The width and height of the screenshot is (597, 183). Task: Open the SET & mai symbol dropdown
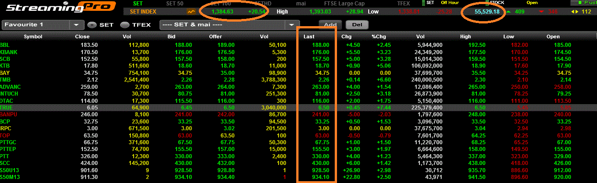(230, 25)
